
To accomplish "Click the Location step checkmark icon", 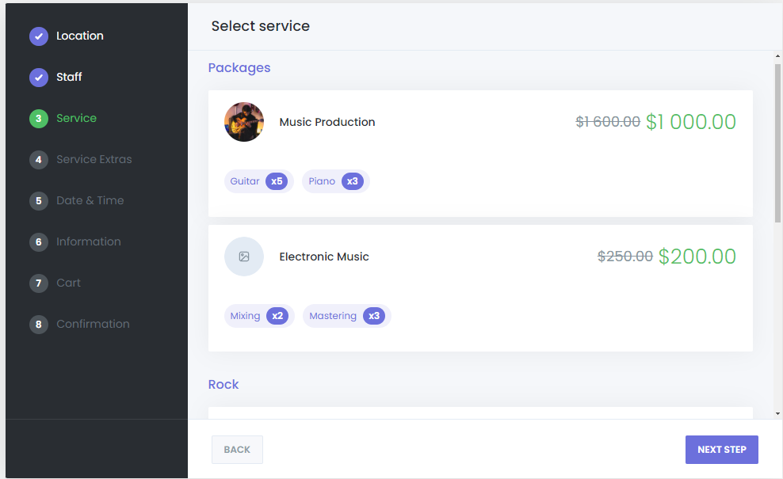I will click(x=38, y=36).
